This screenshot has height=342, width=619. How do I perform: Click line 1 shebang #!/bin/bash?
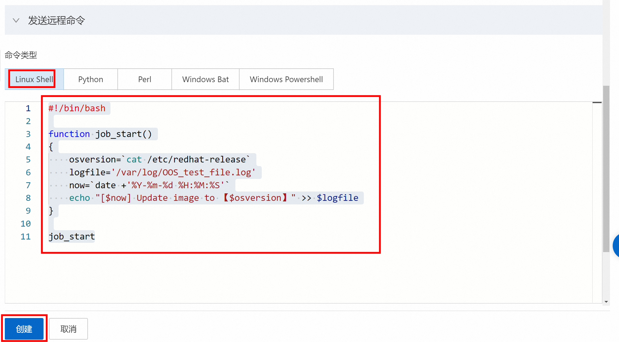[x=77, y=108]
